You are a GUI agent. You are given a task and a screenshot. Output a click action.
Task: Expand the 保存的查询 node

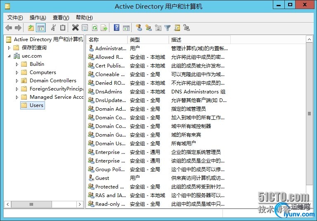coord(9,48)
